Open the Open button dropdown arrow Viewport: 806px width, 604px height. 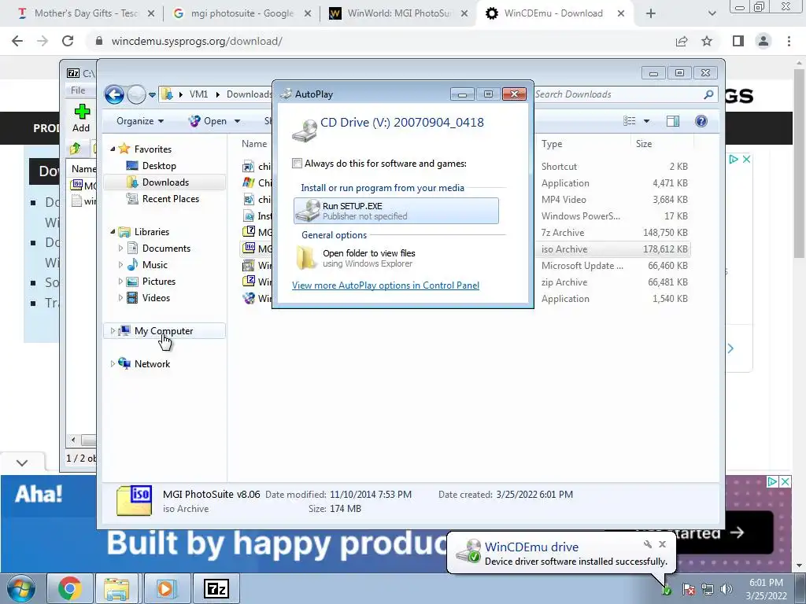(x=237, y=121)
